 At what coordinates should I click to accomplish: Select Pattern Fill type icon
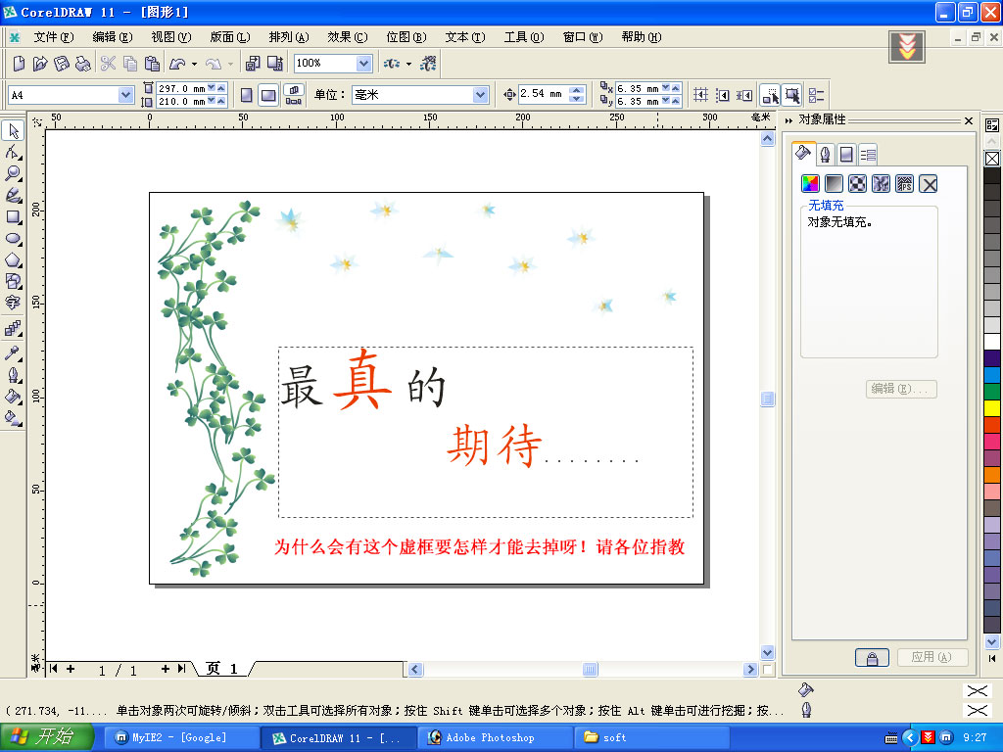pos(857,184)
